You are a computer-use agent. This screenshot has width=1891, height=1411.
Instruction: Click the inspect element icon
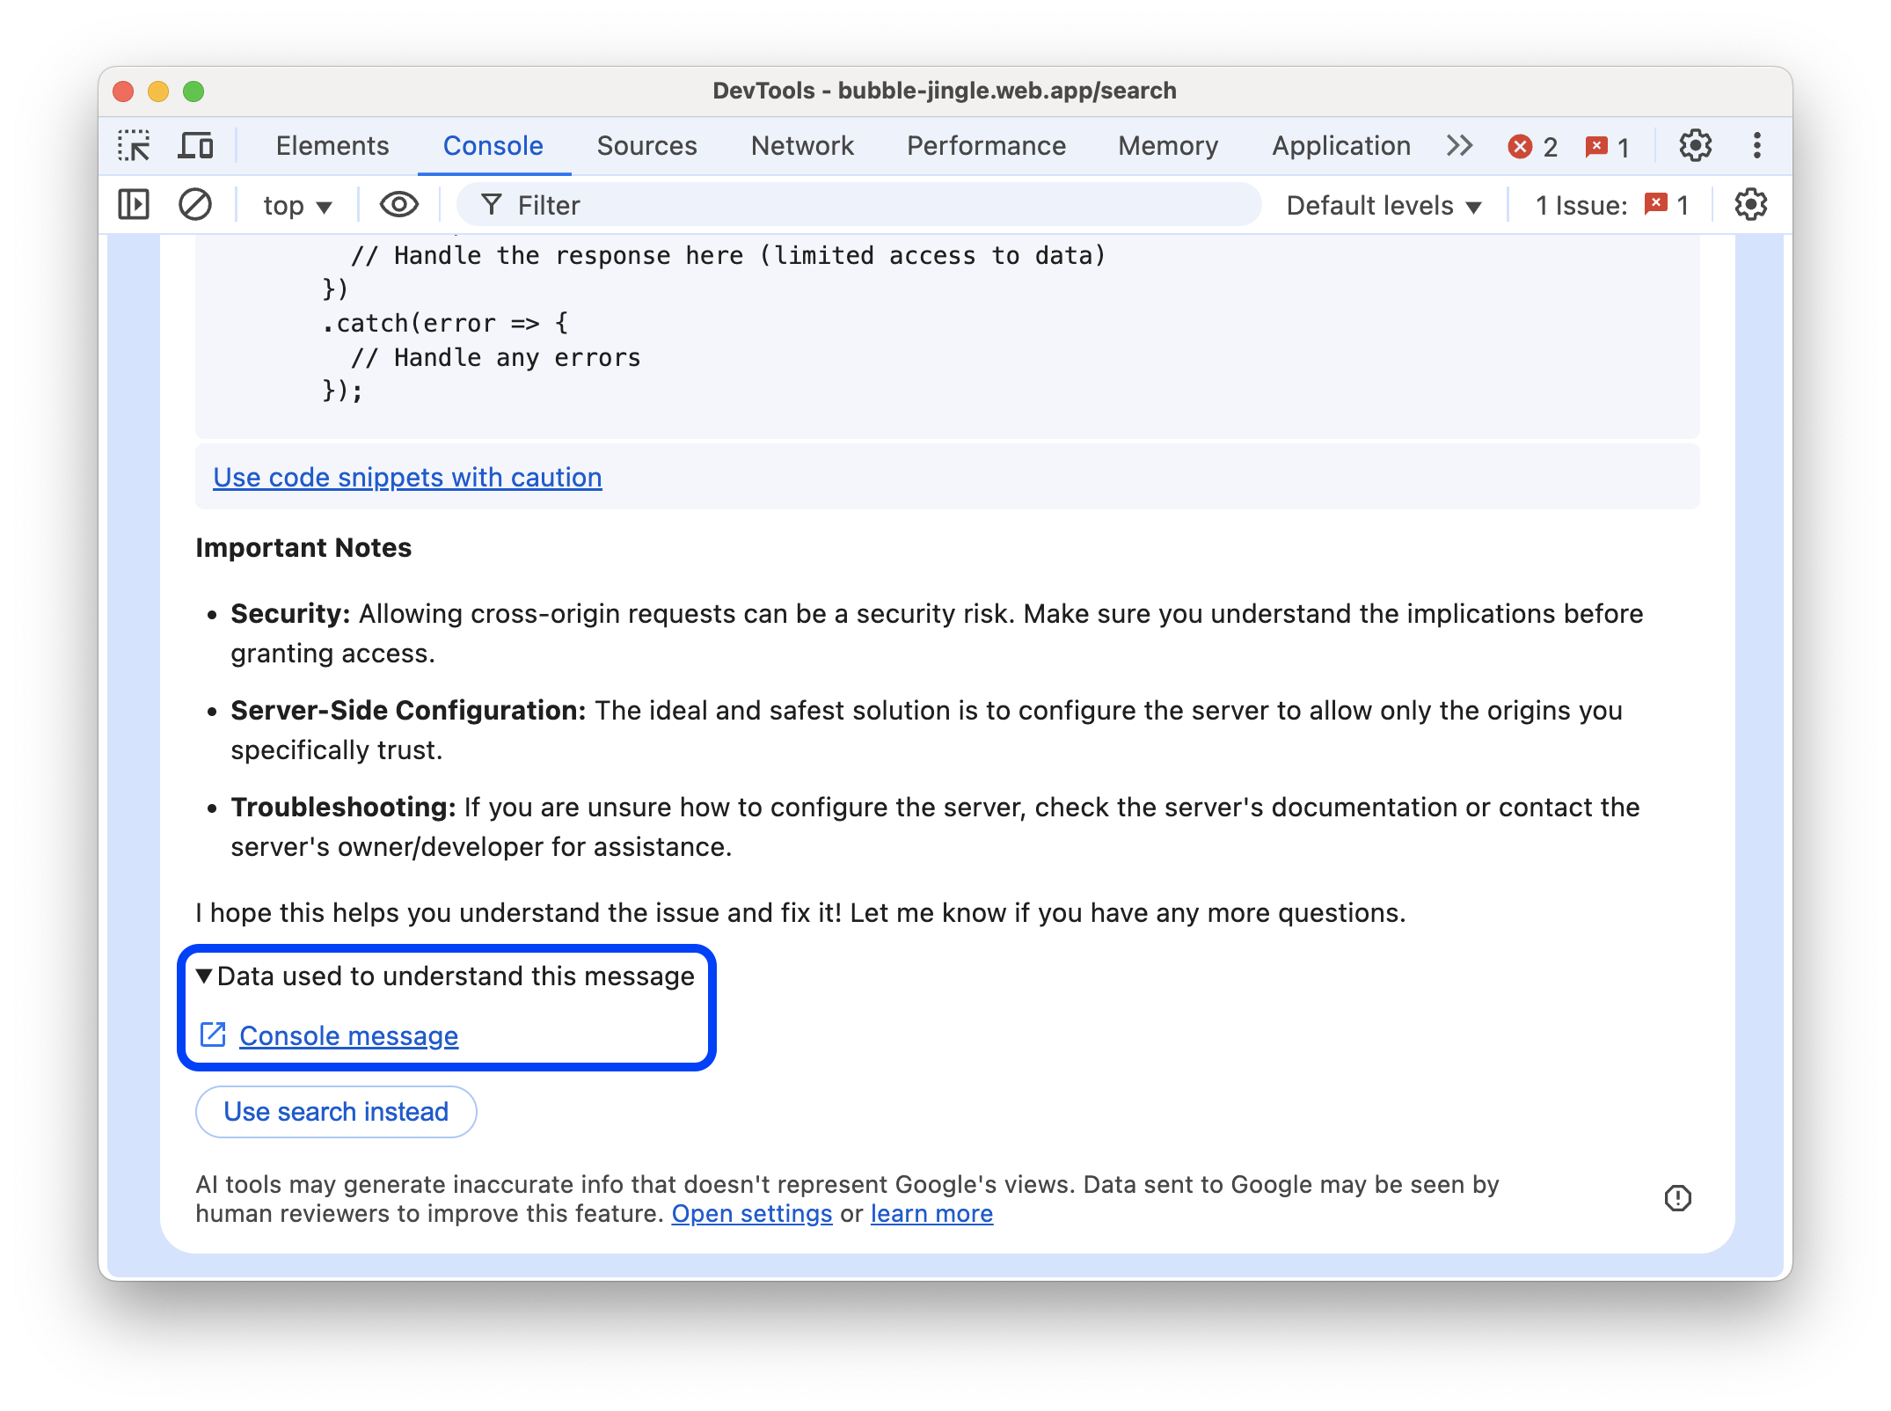coord(136,145)
